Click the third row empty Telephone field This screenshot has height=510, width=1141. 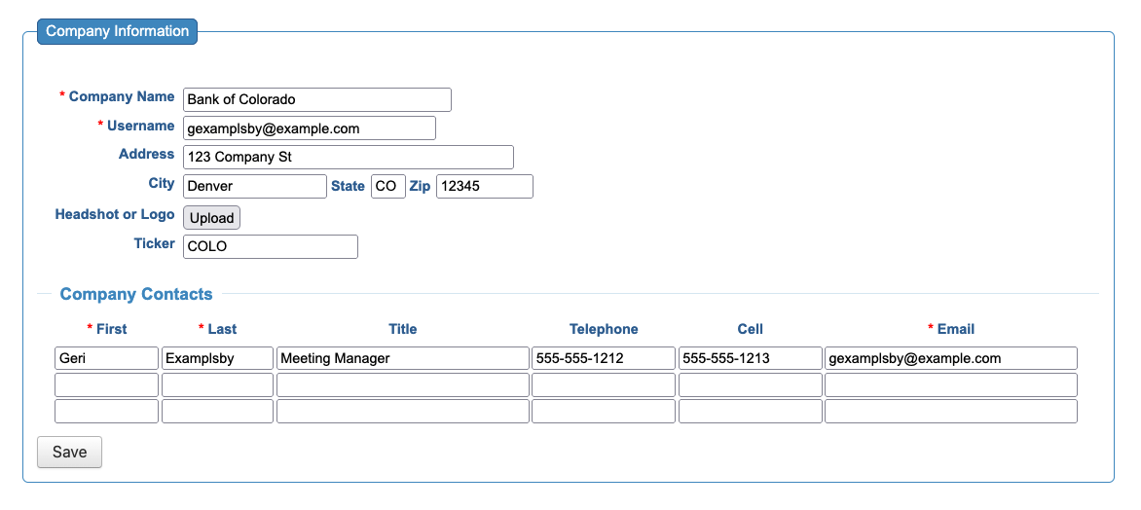pyautogui.click(x=604, y=411)
